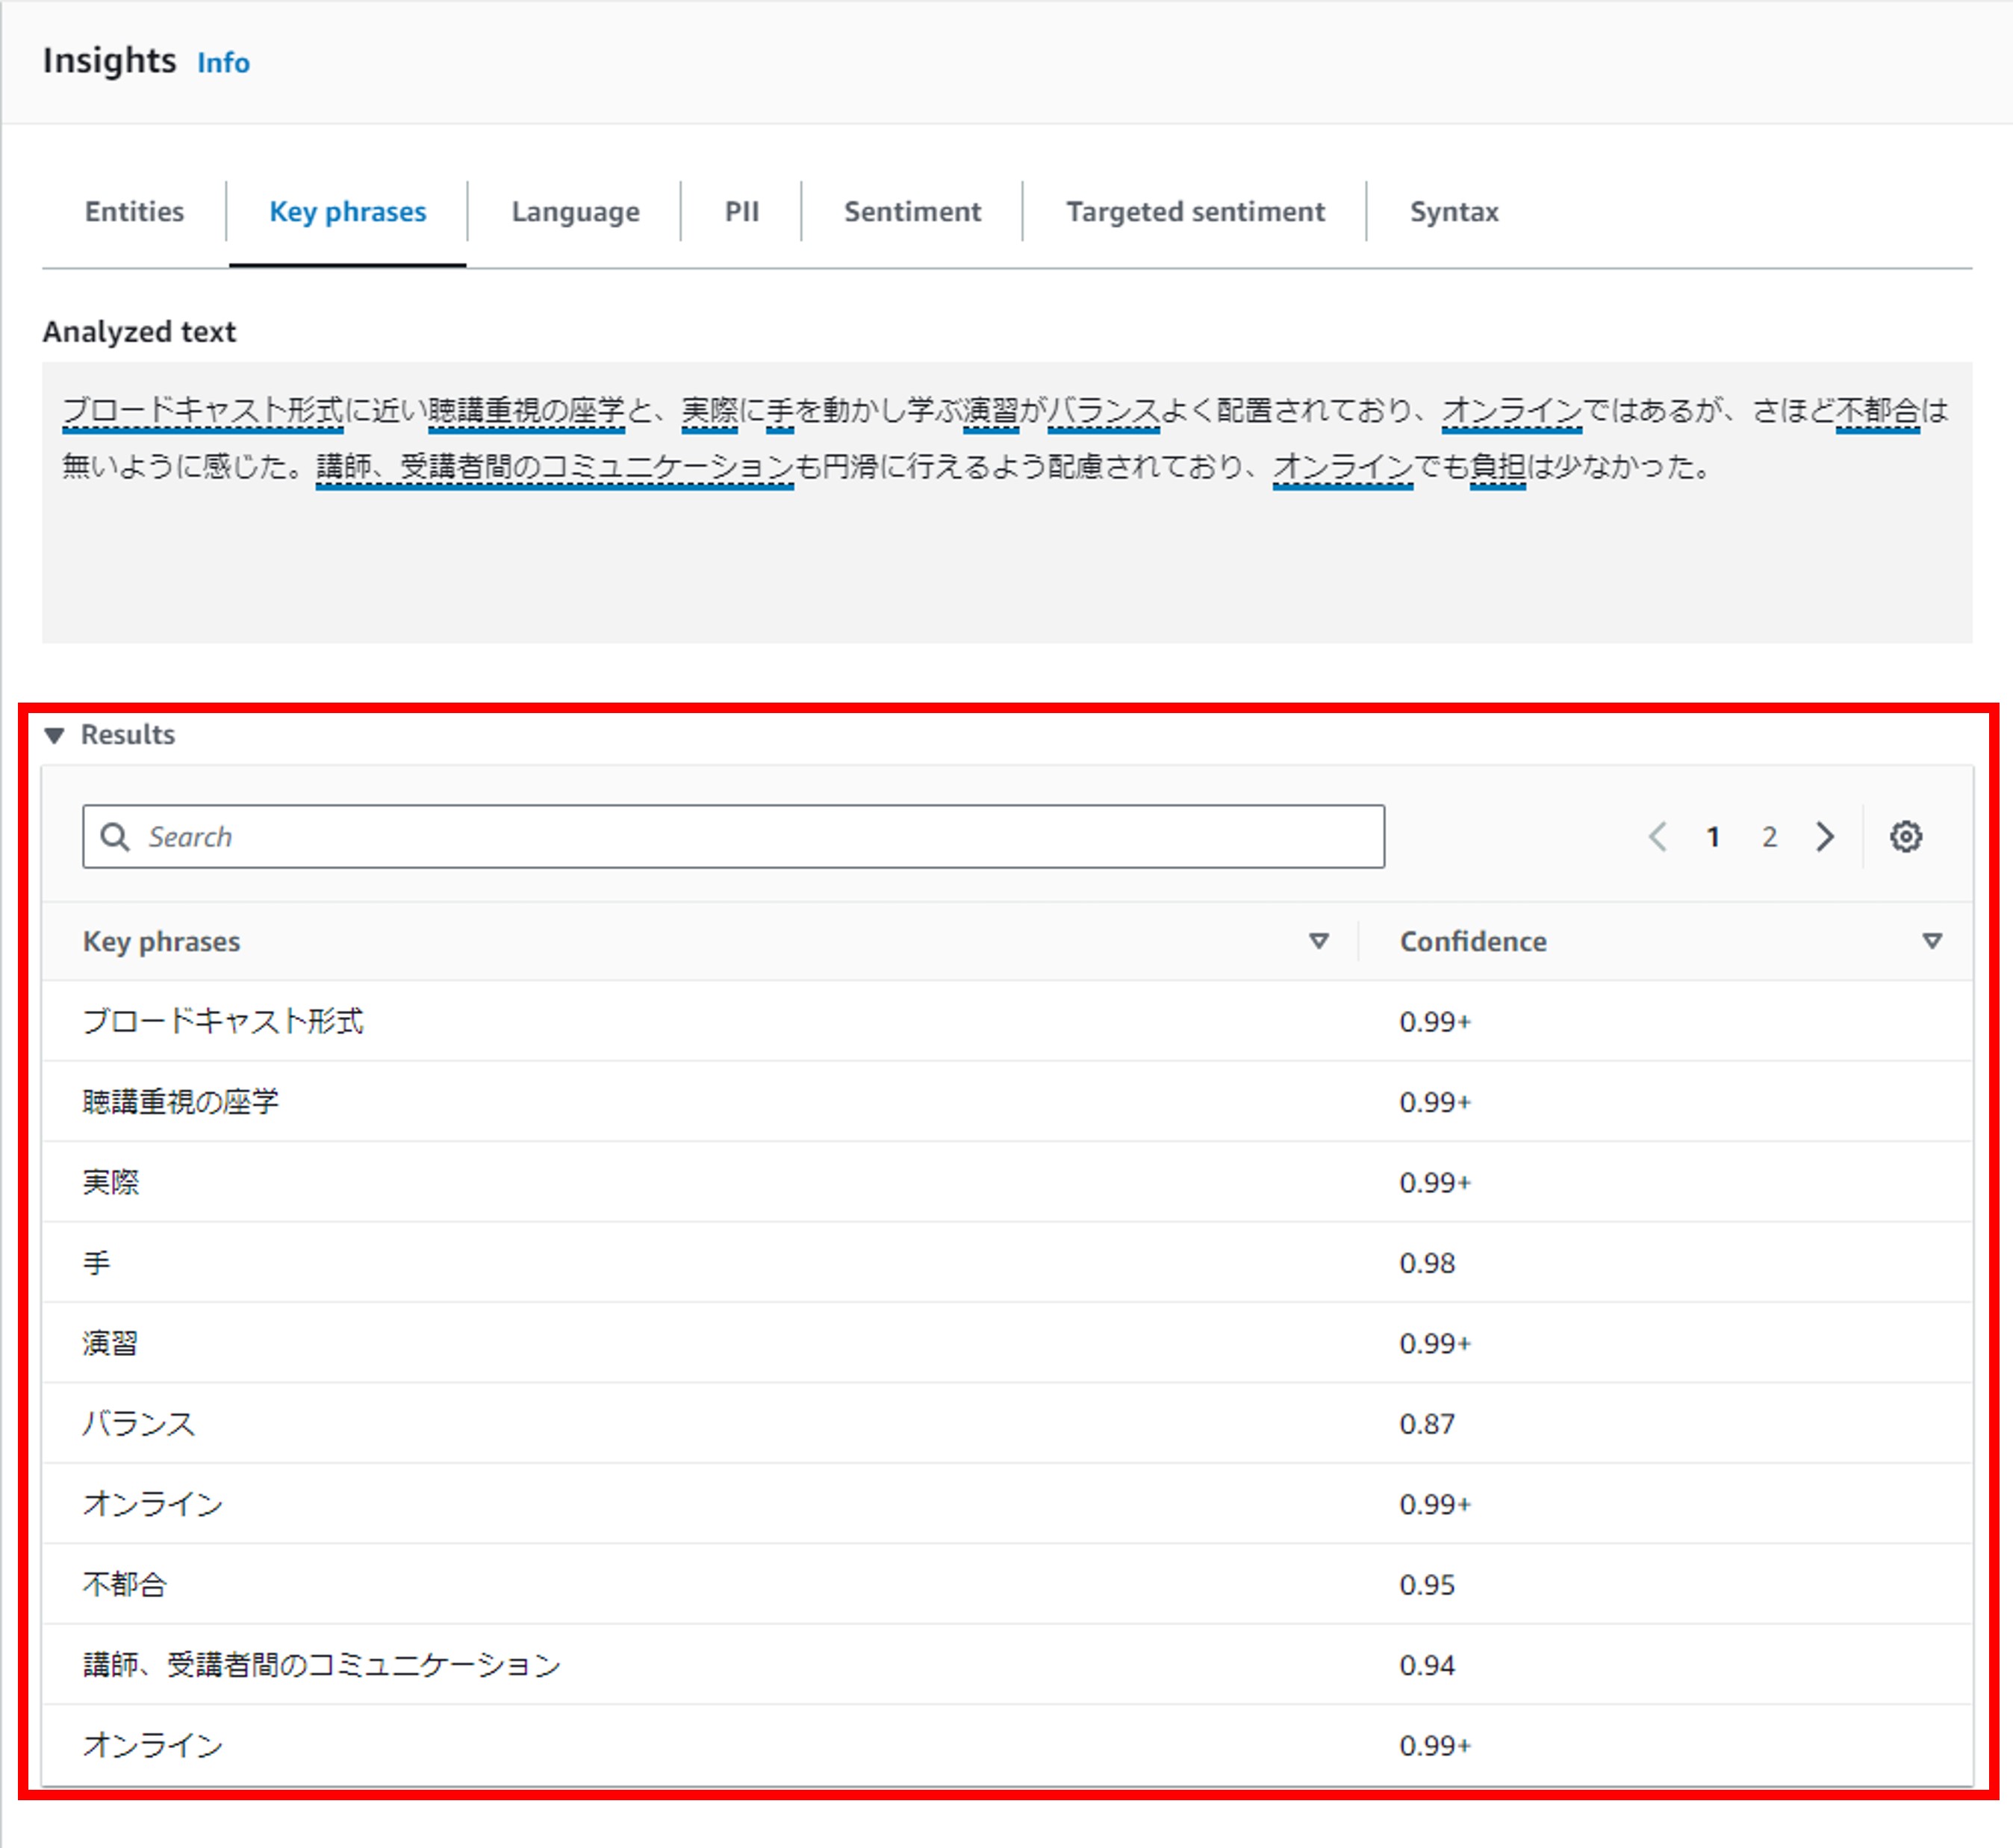Click the key phrase Search field

[x=760, y=836]
